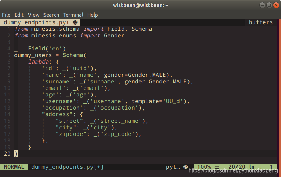Click 'zip_code' string on line 17
Screen dimensions: 281x177
[117, 134]
